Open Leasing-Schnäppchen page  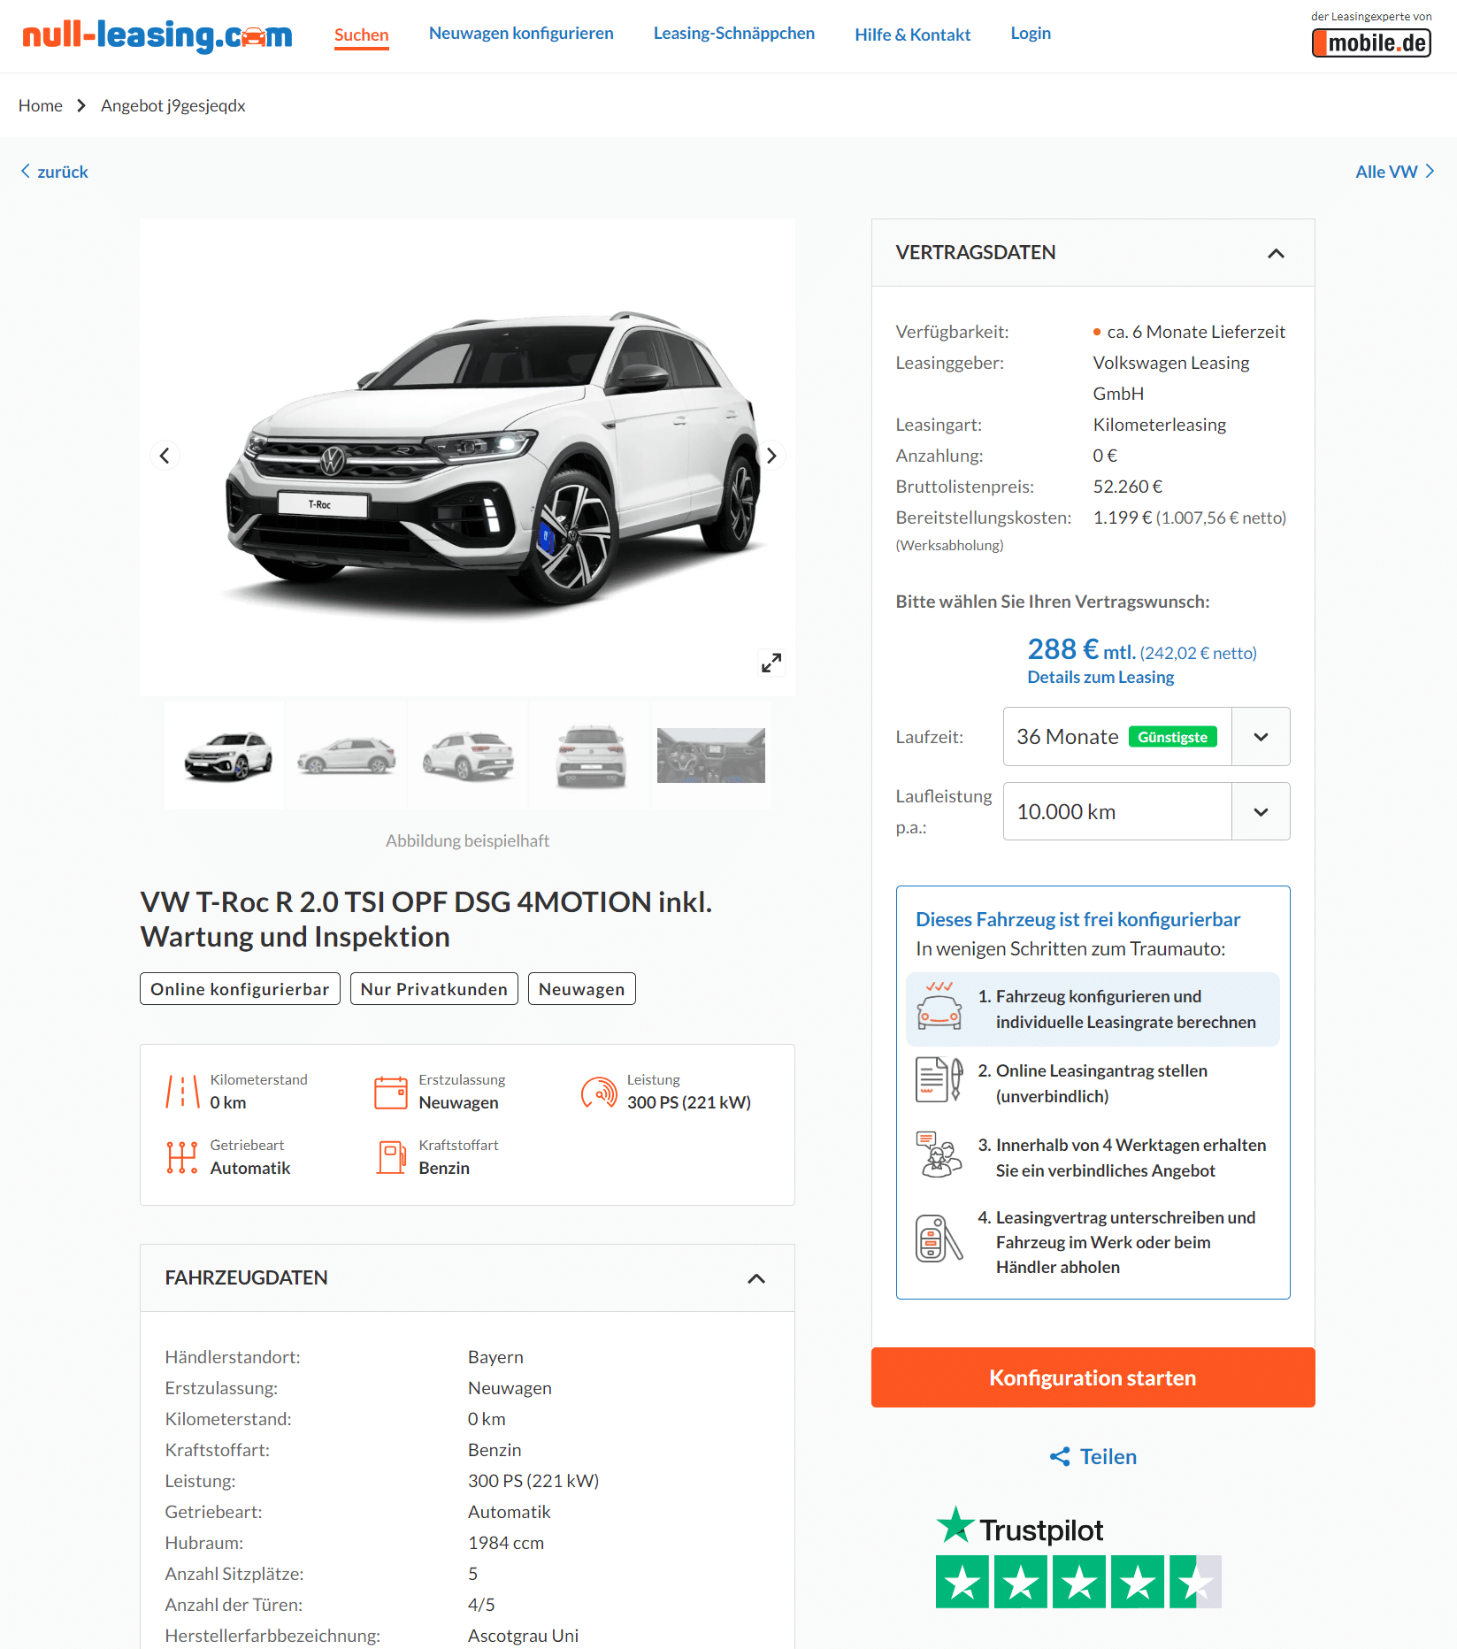click(734, 33)
